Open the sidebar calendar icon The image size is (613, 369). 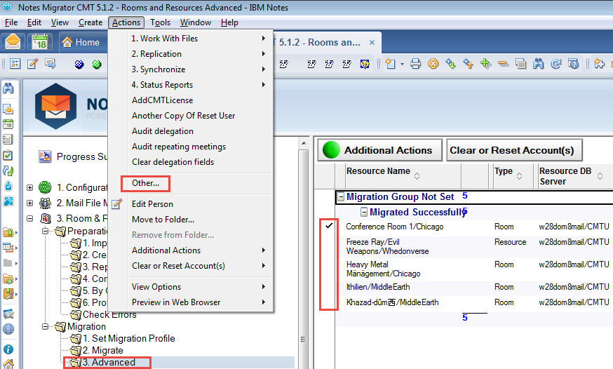(x=8, y=124)
